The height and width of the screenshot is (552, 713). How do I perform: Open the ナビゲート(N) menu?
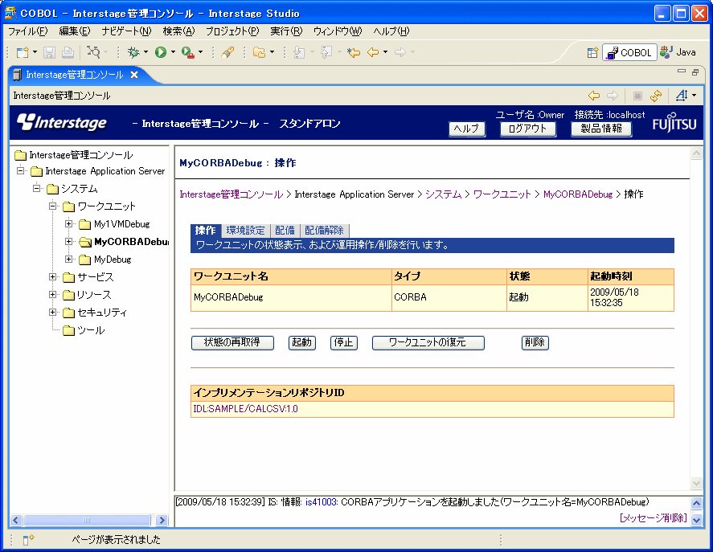[x=126, y=31]
